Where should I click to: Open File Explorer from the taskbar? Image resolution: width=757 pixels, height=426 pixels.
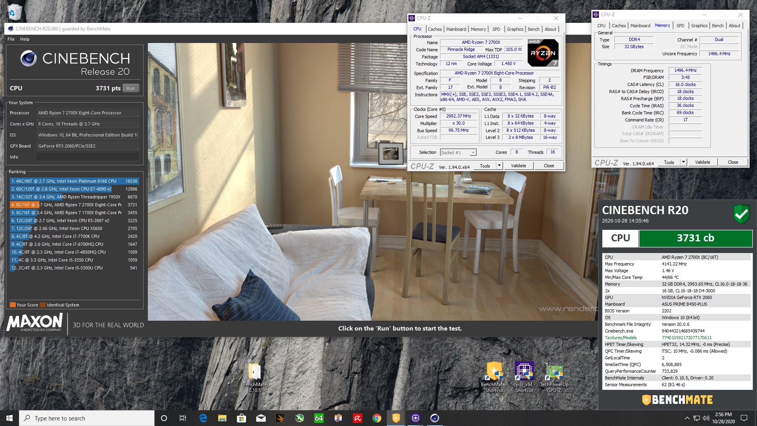222,418
